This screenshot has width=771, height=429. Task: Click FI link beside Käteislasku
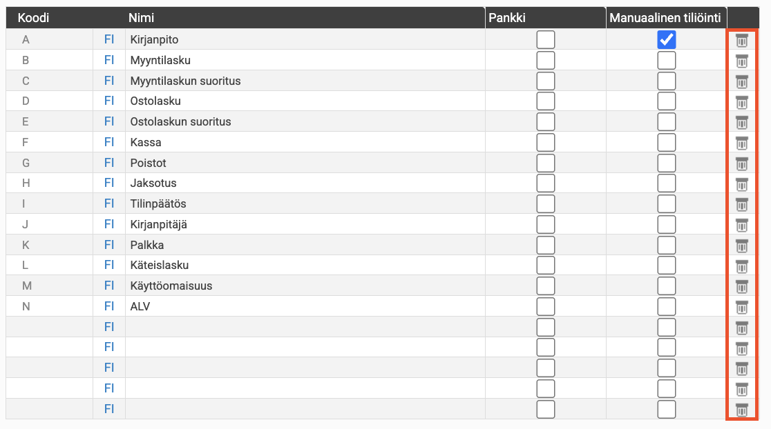tap(109, 266)
